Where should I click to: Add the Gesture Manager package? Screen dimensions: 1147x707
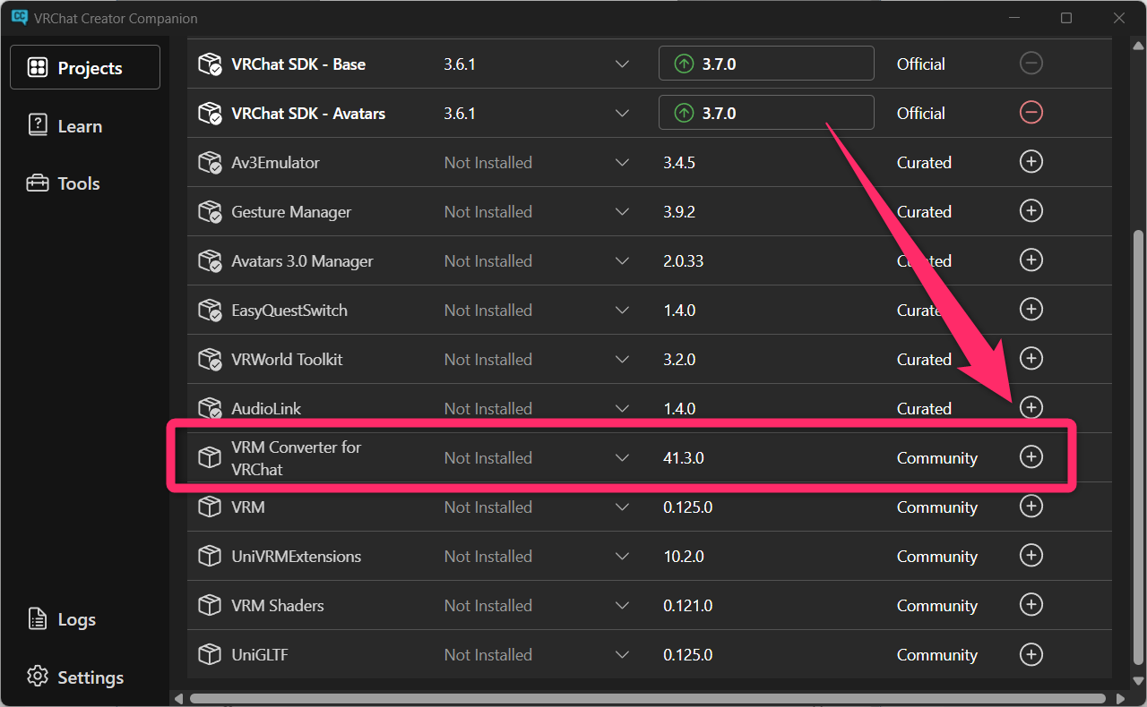(1031, 211)
